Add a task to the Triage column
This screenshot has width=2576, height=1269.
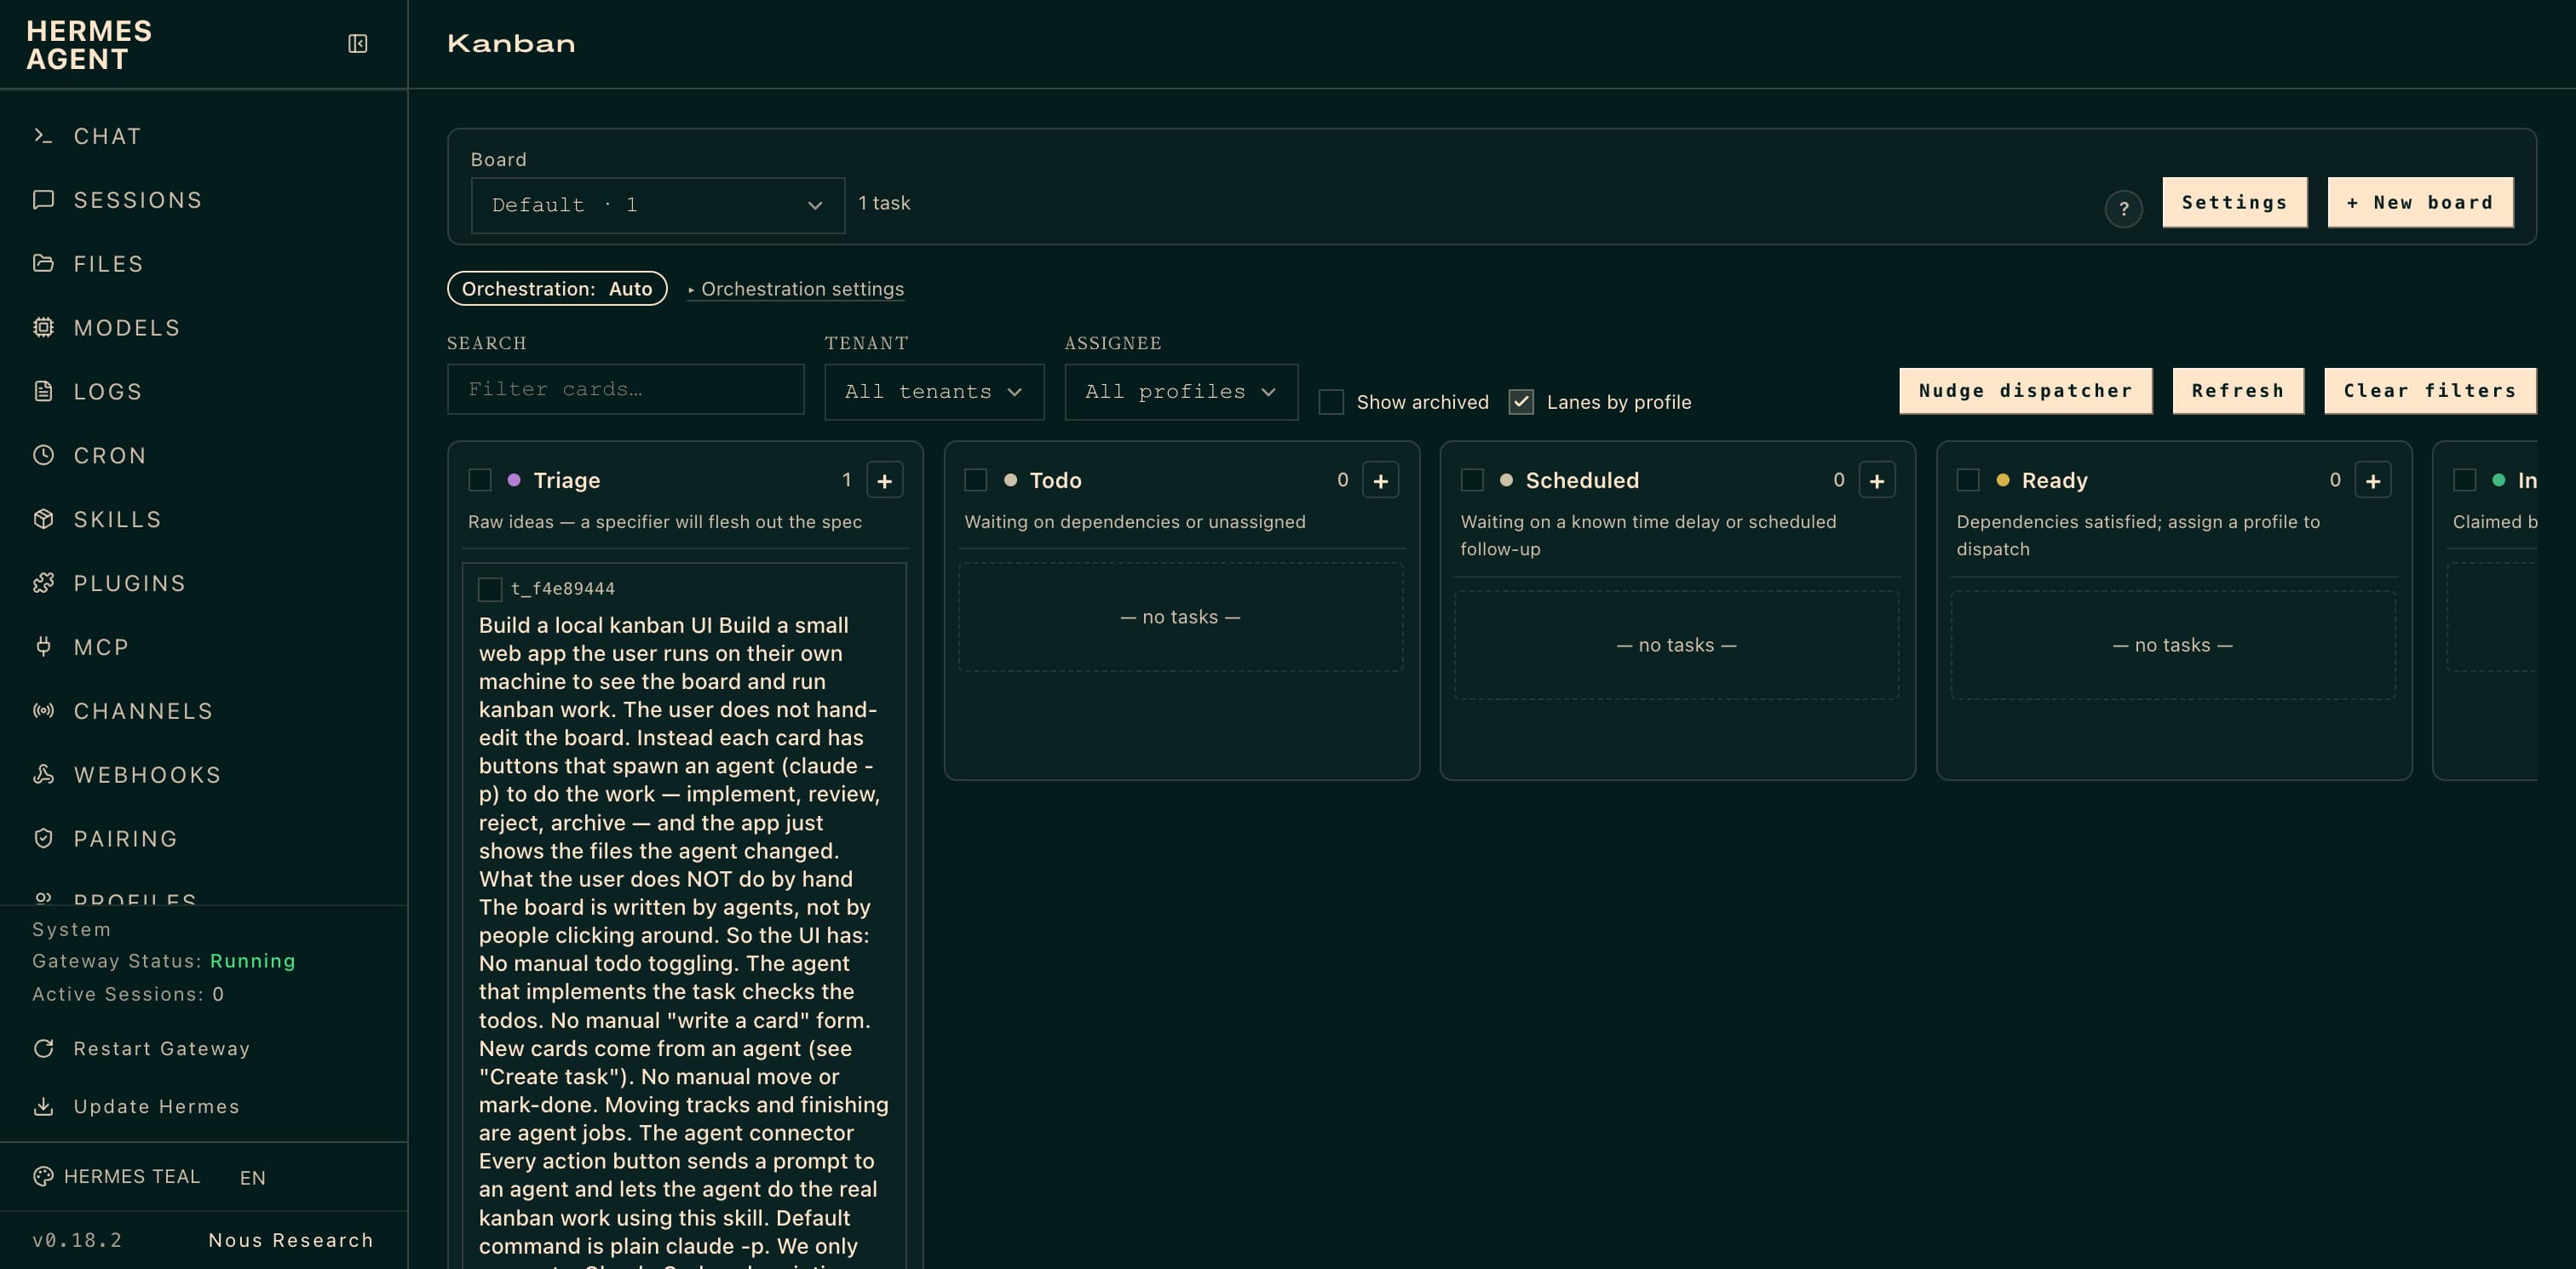(x=884, y=481)
